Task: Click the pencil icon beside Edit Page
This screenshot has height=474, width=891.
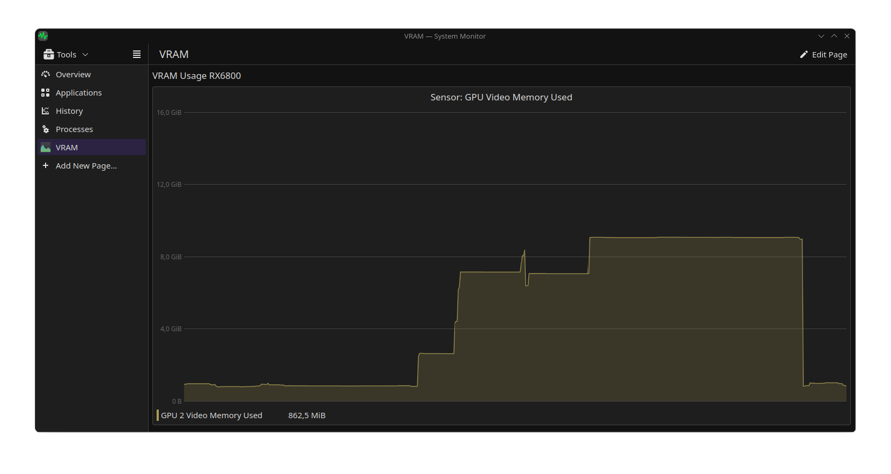Action: [804, 54]
